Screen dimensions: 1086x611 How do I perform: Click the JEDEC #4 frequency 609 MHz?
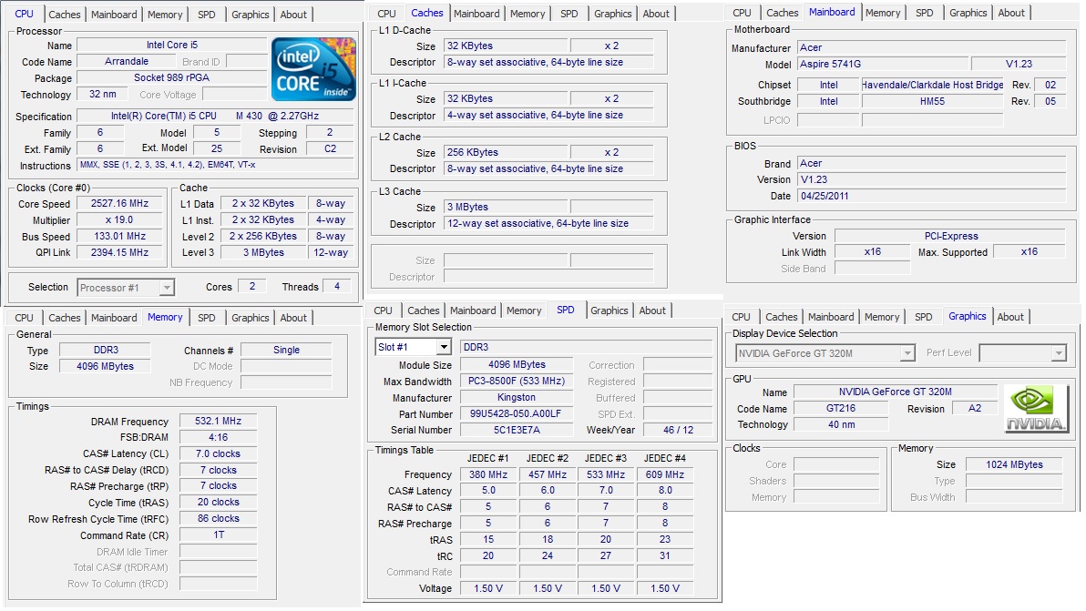coord(665,475)
